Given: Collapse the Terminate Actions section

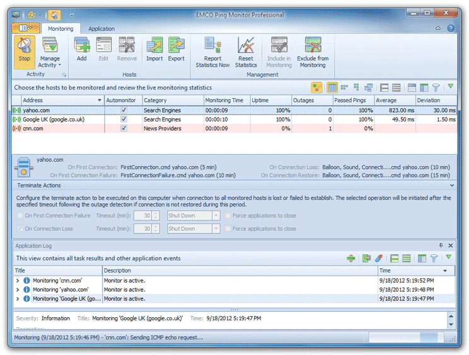Looking at the screenshot, I should click(x=451, y=186).
